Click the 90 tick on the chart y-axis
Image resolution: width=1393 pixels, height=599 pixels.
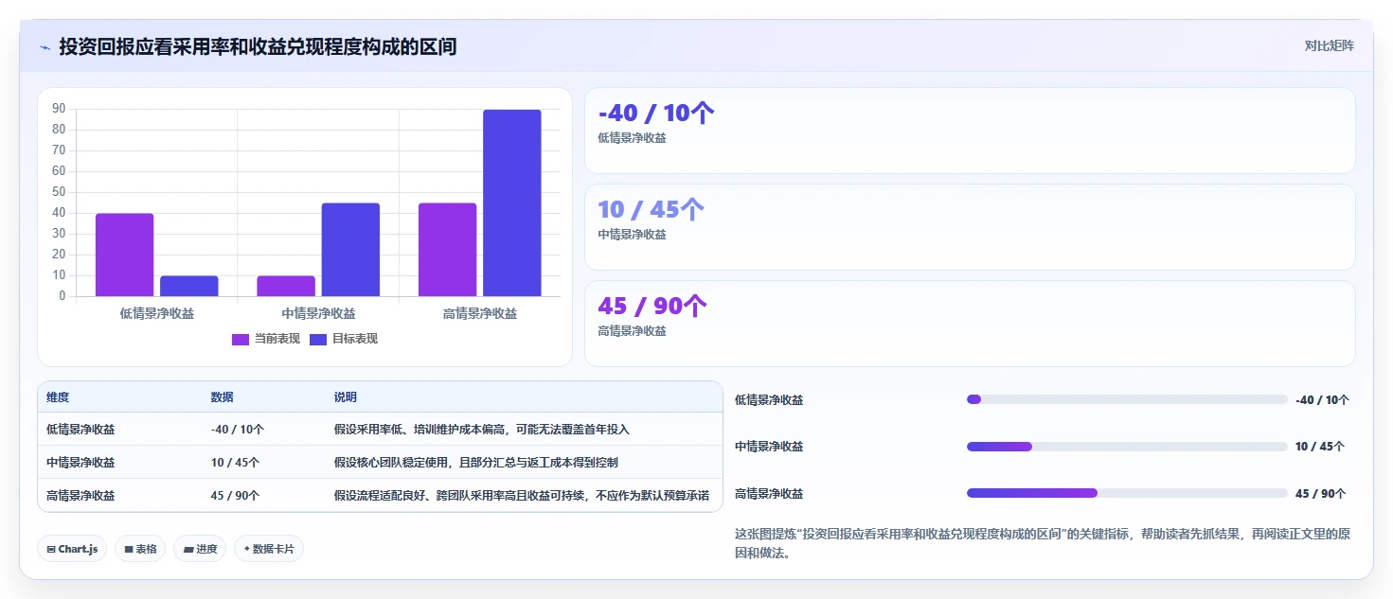pos(59,108)
